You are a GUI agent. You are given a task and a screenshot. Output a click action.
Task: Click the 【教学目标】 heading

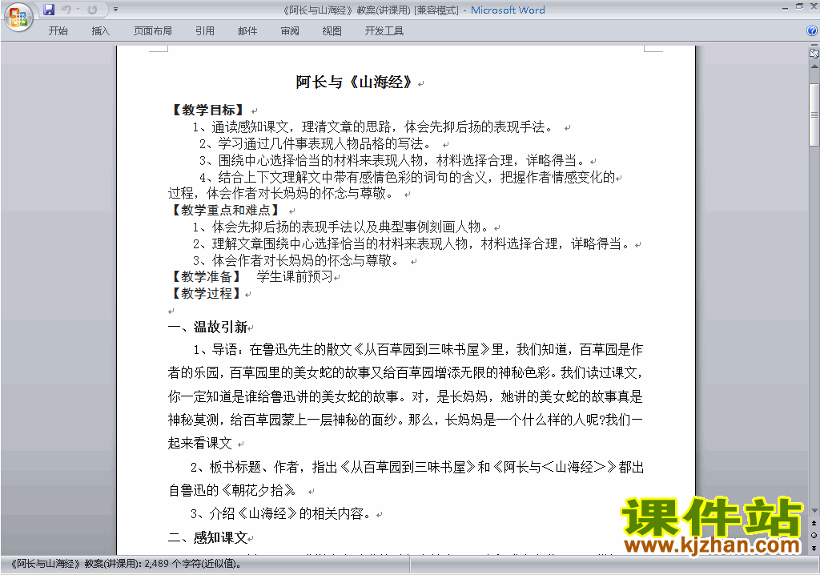point(208,110)
